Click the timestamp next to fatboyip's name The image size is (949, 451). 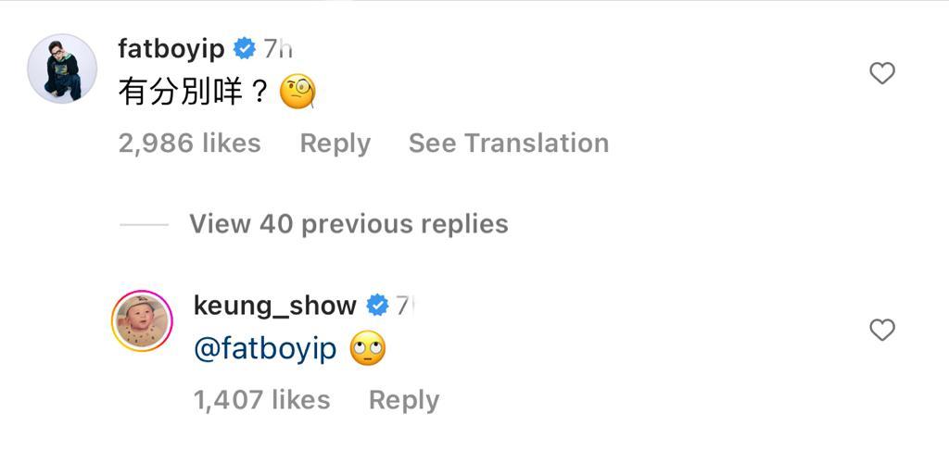pos(279,48)
